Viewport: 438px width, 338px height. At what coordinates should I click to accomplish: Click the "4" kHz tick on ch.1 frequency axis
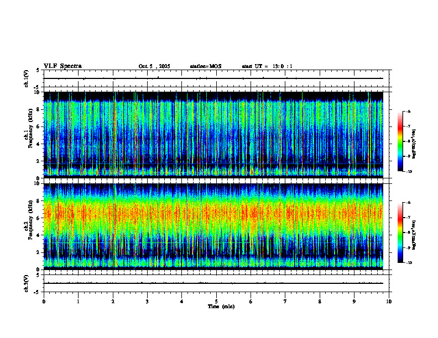(x=39, y=144)
